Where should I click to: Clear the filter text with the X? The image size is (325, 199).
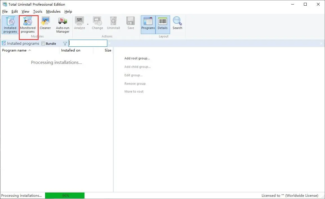(110, 43)
